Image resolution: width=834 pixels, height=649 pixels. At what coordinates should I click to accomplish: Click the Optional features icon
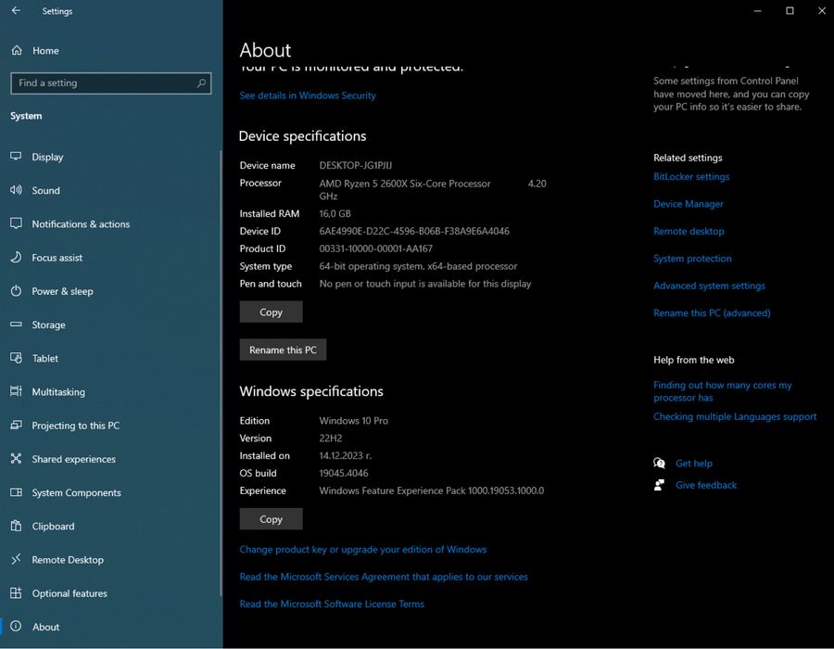click(x=16, y=592)
